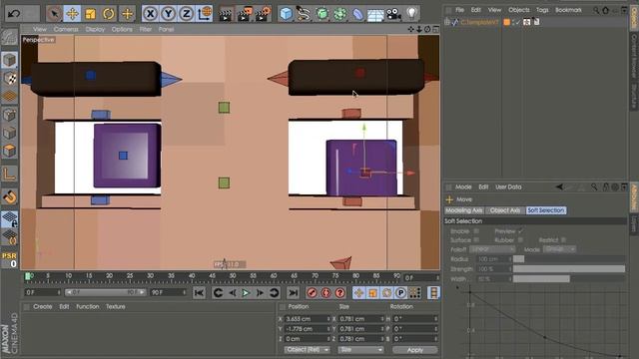Open the material manager Texture menu
Image resolution: width=639 pixels, height=359 pixels.
click(x=116, y=306)
